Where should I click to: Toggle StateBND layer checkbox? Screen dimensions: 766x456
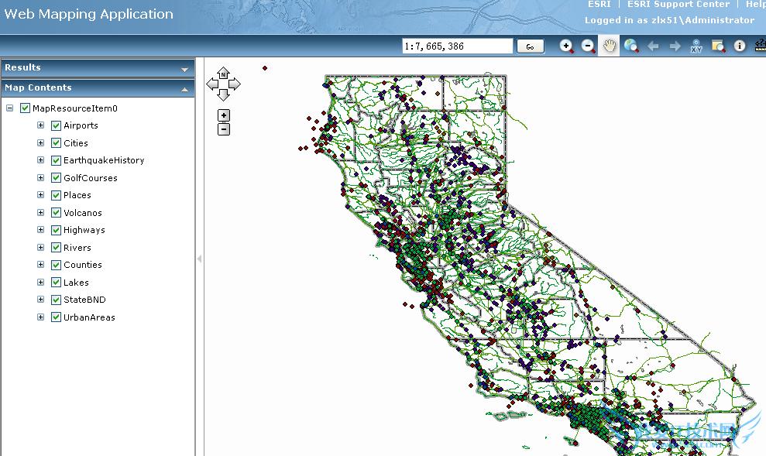[x=57, y=300]
